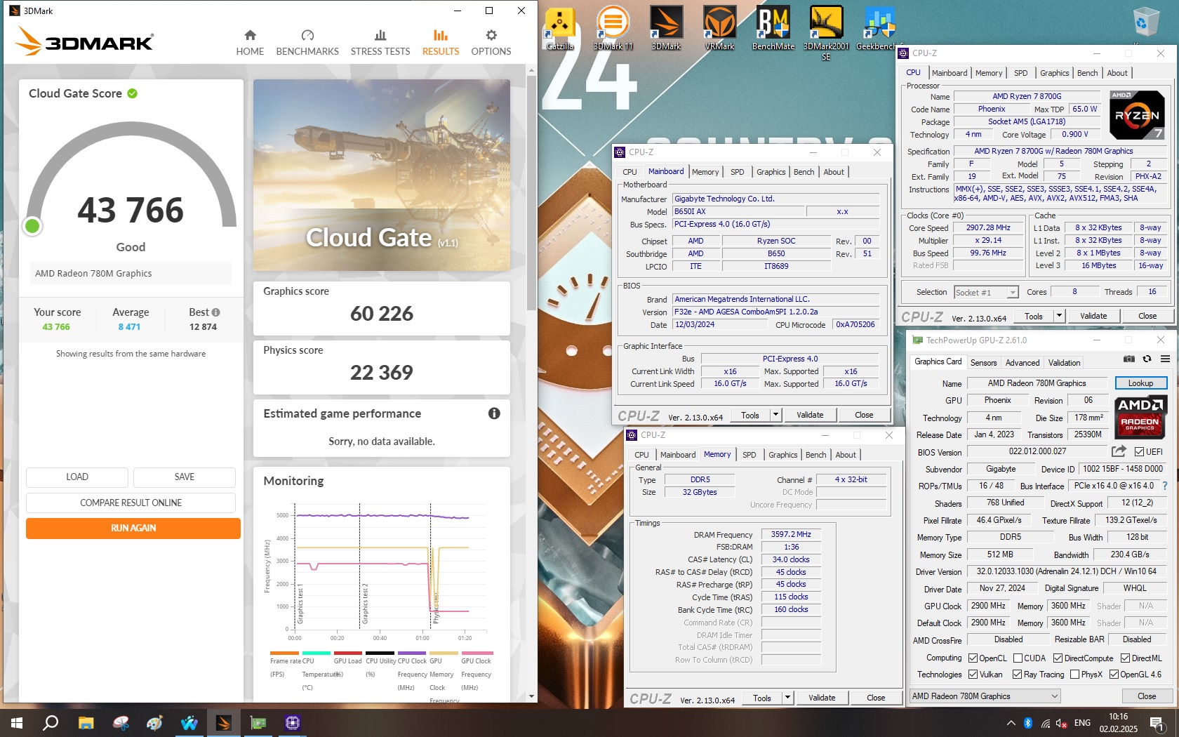Click the RUN AGAIN button
1179x737 pixels.
[x=133, y=528]
